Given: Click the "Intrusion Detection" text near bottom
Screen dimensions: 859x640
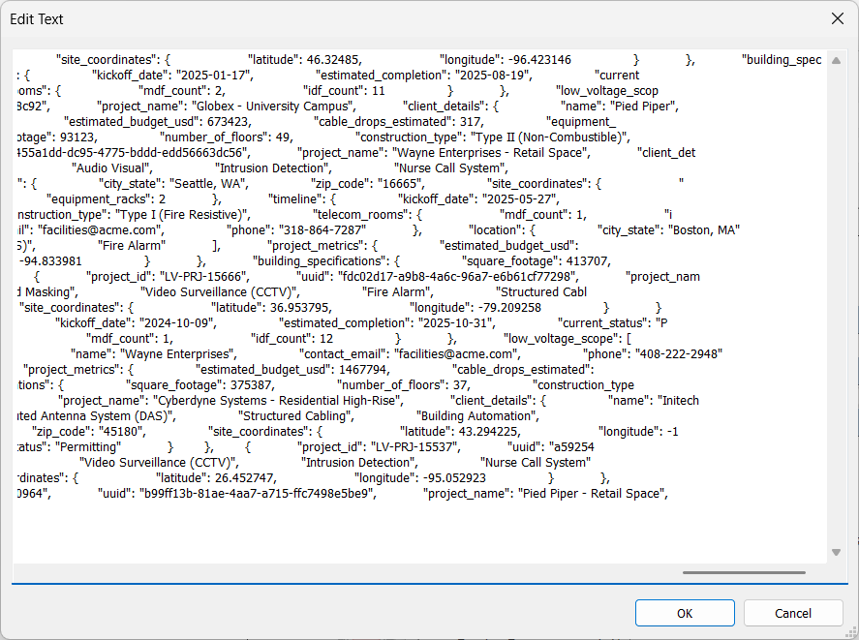Looking at the screenshot, I should coord(359,463).
